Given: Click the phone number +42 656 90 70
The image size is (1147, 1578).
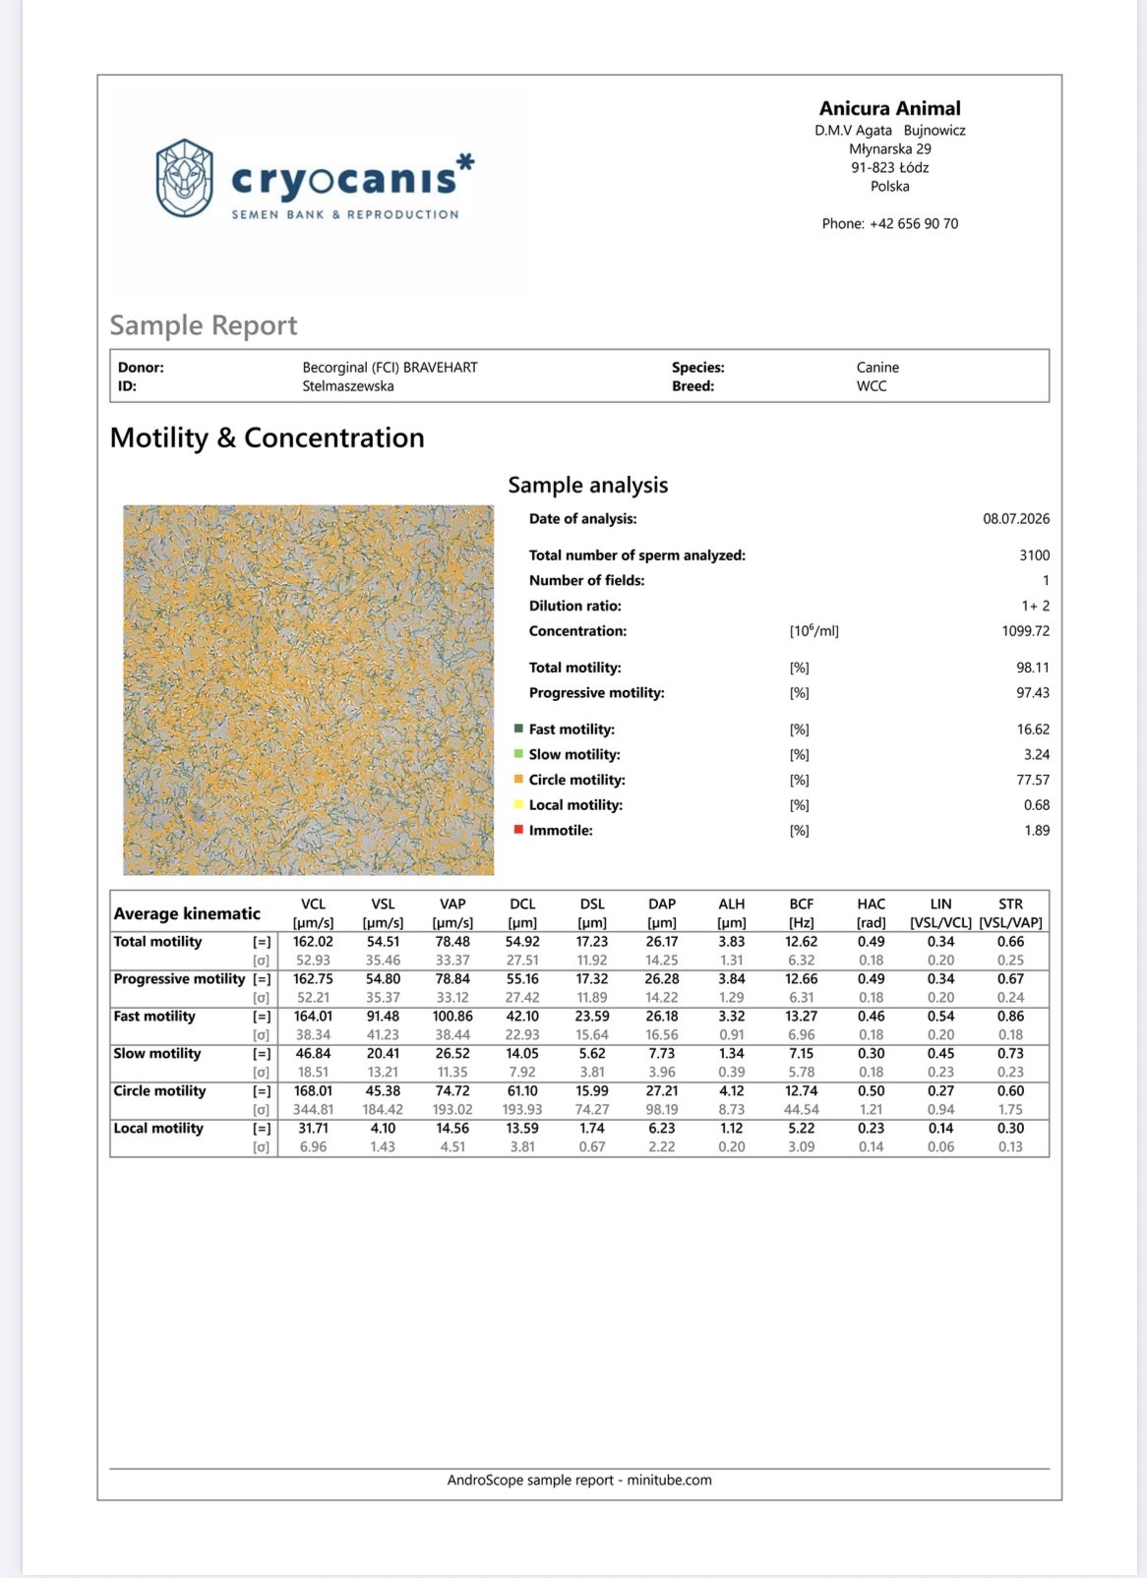Looking at the screenshot, I should (914, 223).
